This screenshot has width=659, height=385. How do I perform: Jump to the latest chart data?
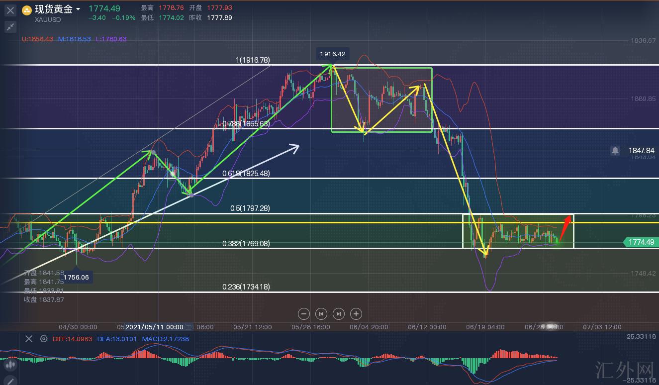(338, 314)
